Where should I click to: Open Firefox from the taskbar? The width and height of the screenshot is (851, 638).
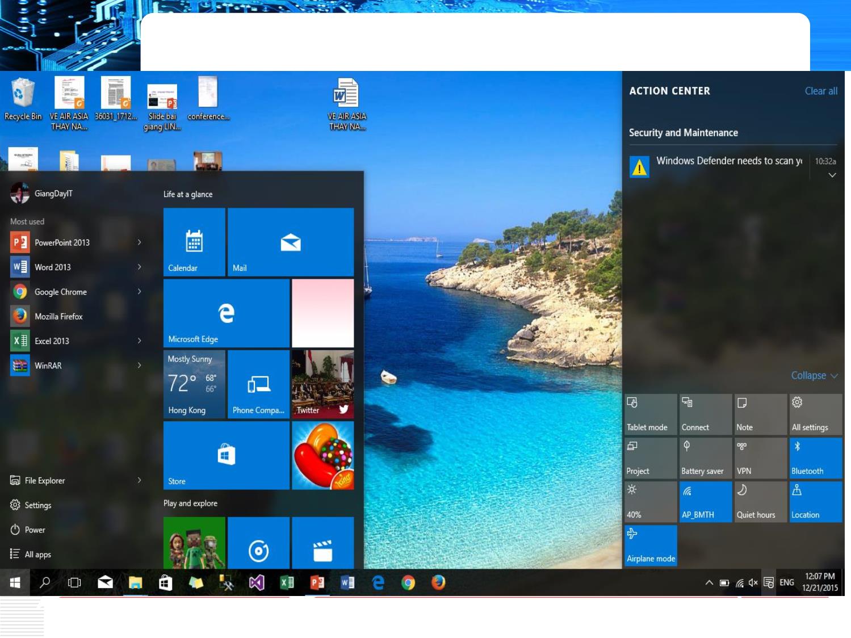pos(438,582)
